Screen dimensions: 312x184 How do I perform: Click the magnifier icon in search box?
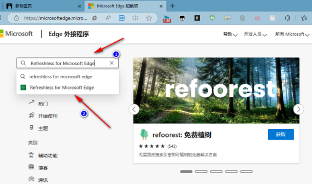pos(23,63)
